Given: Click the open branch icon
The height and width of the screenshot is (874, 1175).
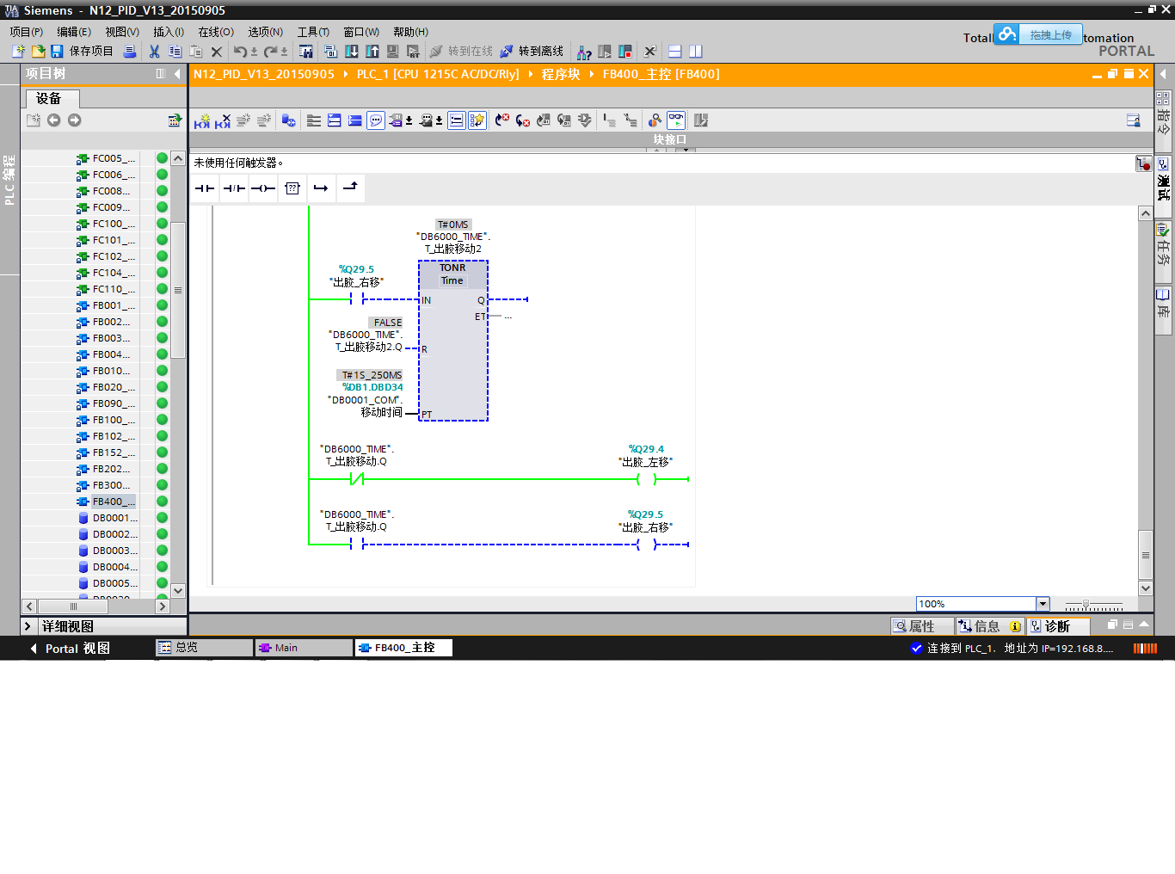Looking at the screenshot, I should [x=321, y=188].
